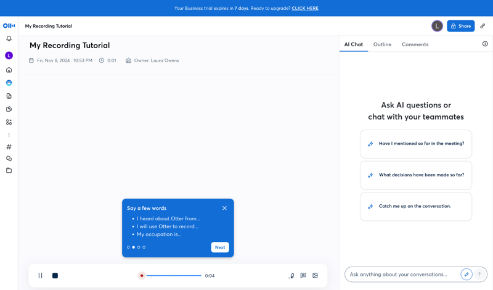This screenshot has height=290, width=493.
Task: Select the third tutorial step dot
Action: click(139, 247)
